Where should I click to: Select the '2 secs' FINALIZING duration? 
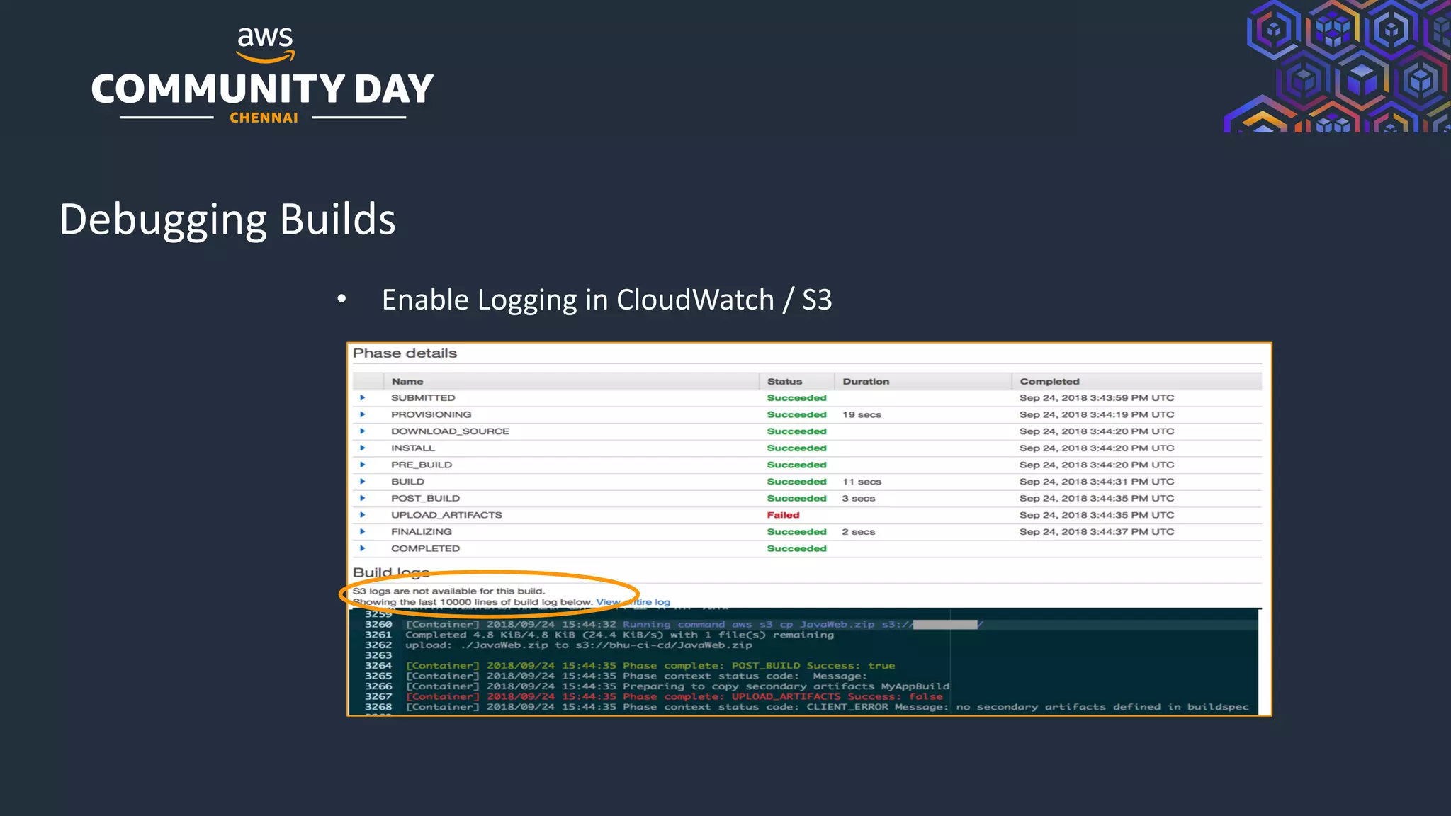859,532
